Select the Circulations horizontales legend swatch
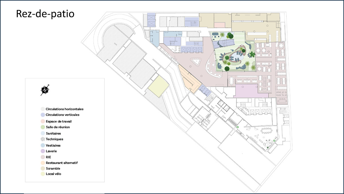The height and width of the screenshot is (194, 344). click(42, 109)
